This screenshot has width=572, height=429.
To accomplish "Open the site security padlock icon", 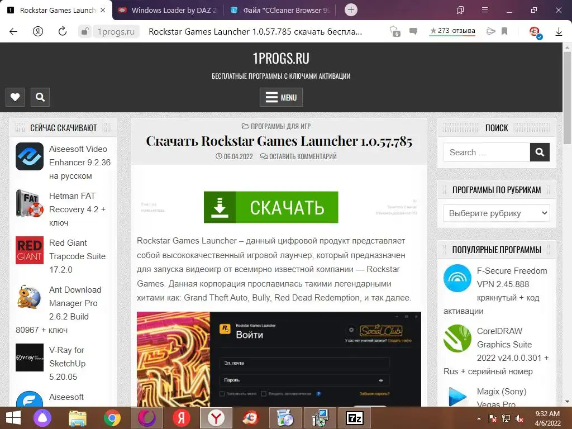I will [x=85, y=32].
